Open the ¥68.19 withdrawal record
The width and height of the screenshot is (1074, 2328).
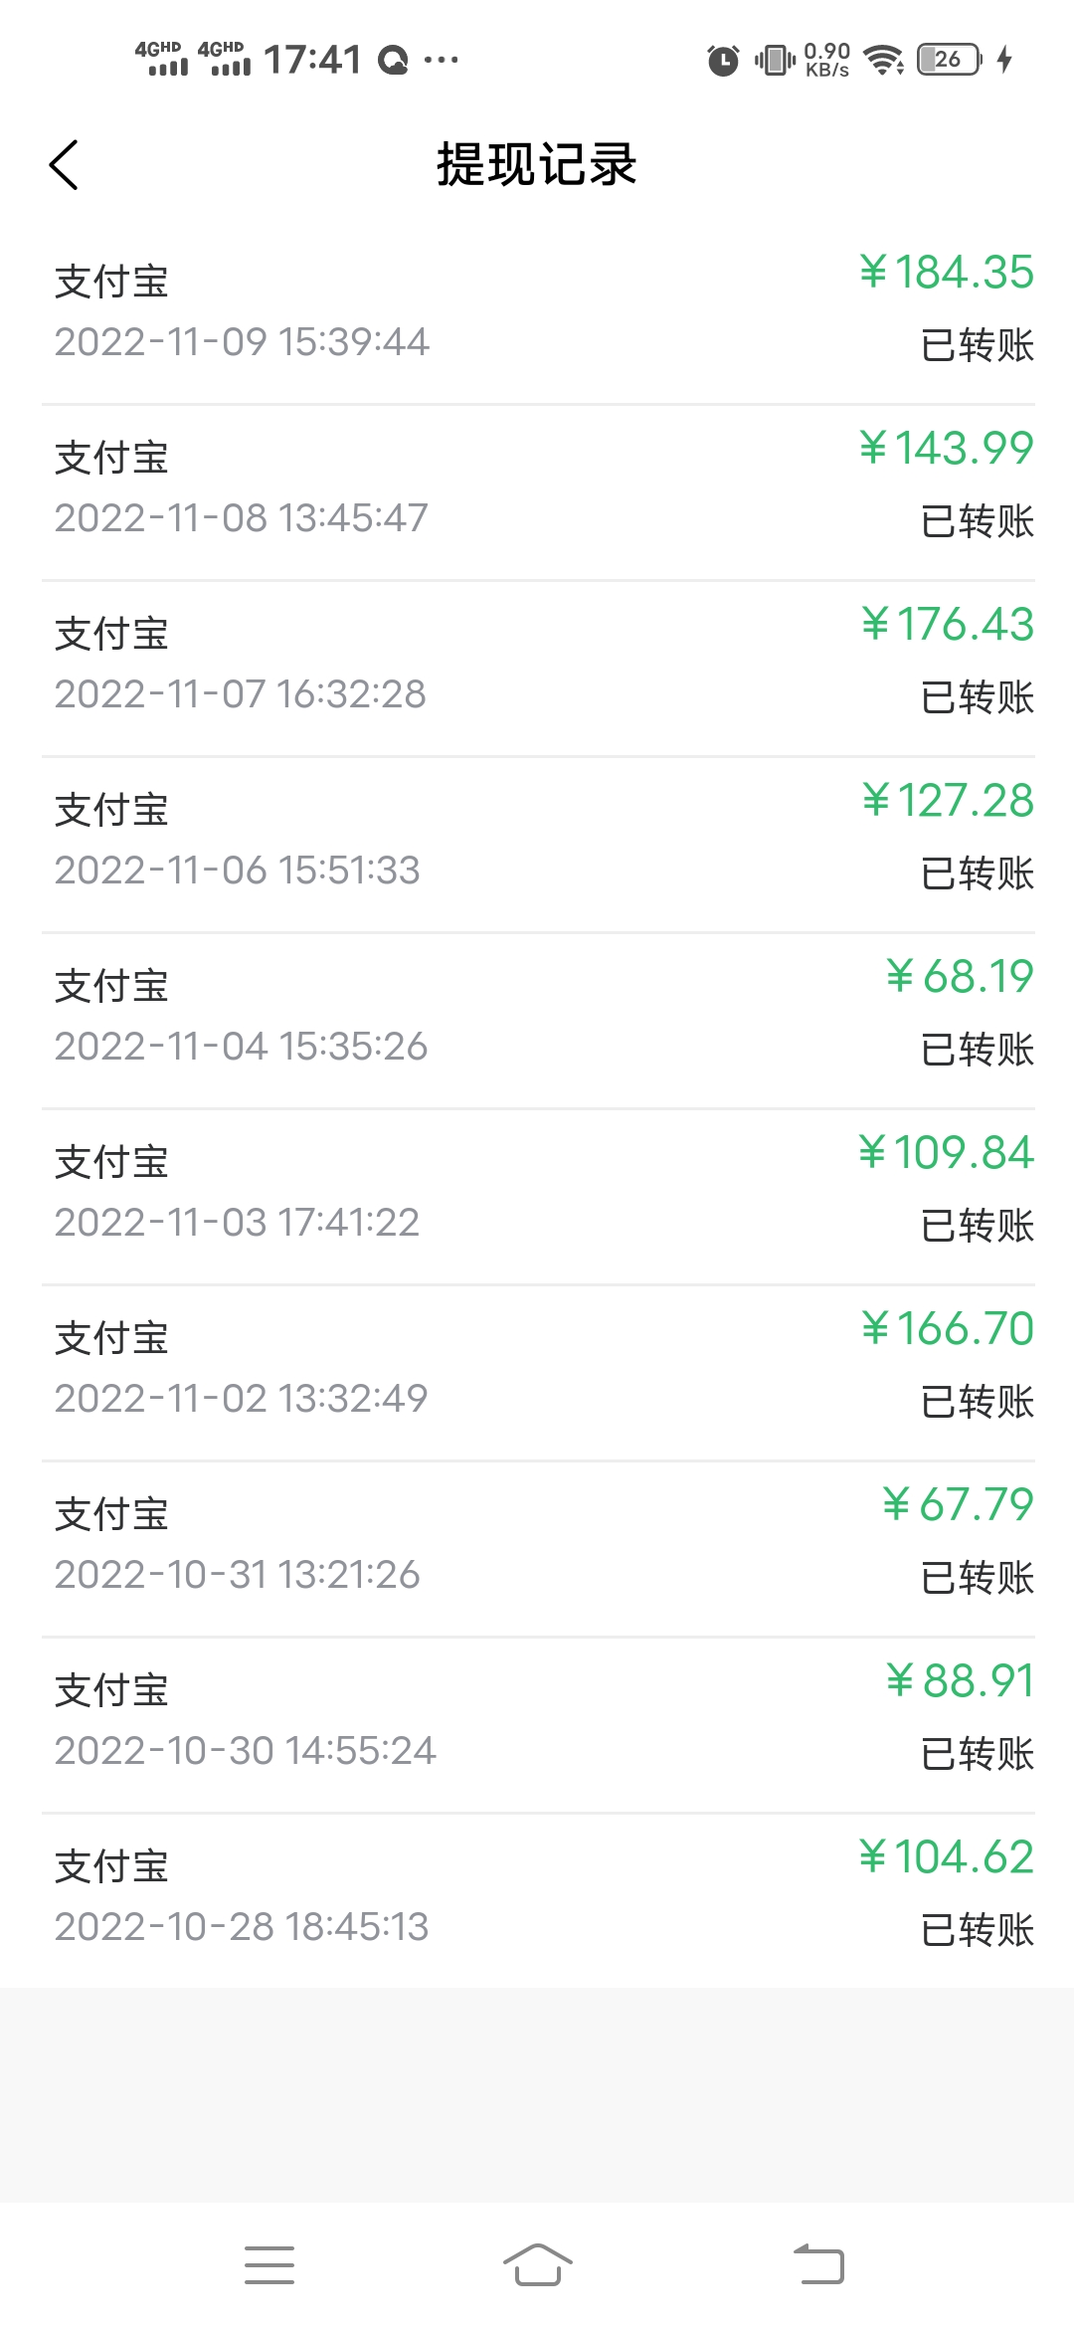pyautogui.click(x=537, y=1021)
